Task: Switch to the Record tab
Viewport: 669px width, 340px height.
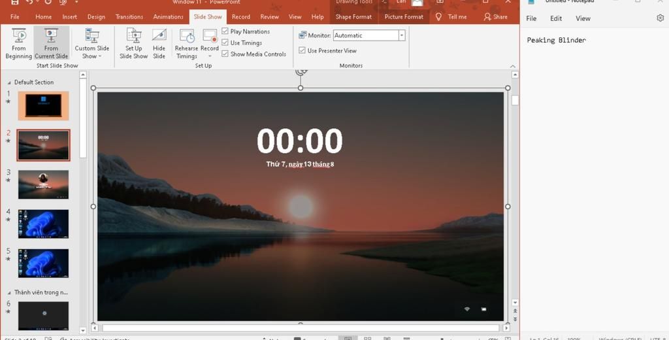Action: coord(241,16)
